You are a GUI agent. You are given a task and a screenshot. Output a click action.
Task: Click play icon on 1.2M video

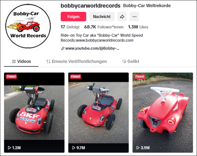coord(9,148)
